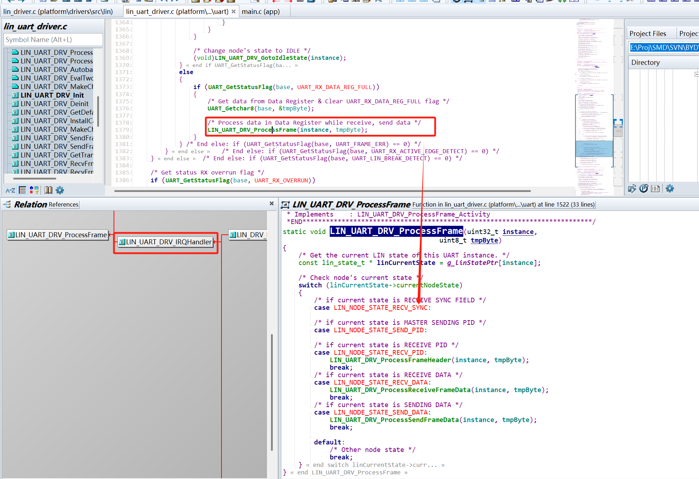Select LIN_UART_DRV_EvalTw symbol entry
699x479 pixels.
52,78
